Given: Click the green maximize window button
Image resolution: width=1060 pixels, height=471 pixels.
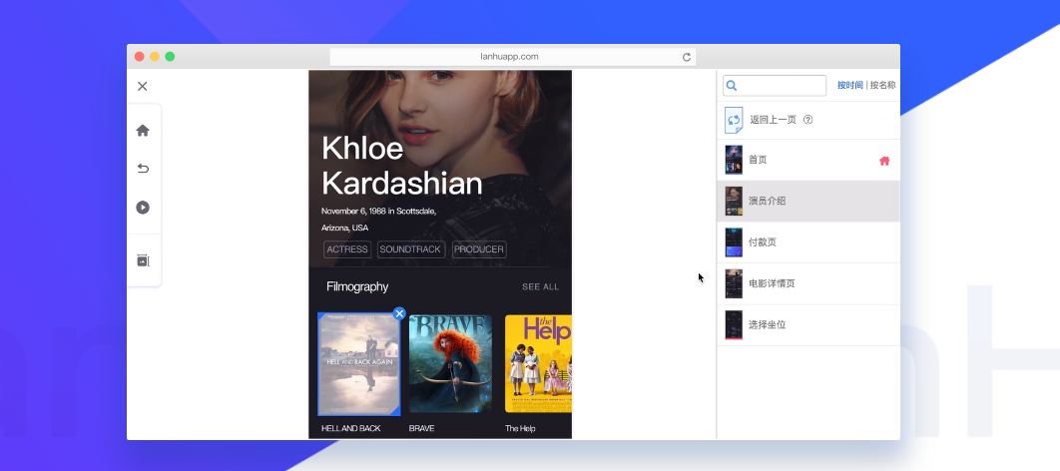Looking at the screenshot, I should pos(170,57).
